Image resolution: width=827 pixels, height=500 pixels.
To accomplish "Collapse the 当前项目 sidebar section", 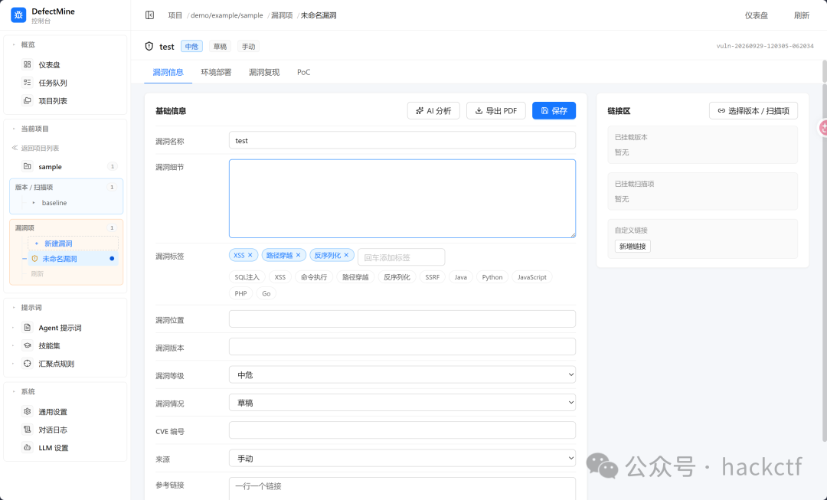I will (x=14, y=129).
